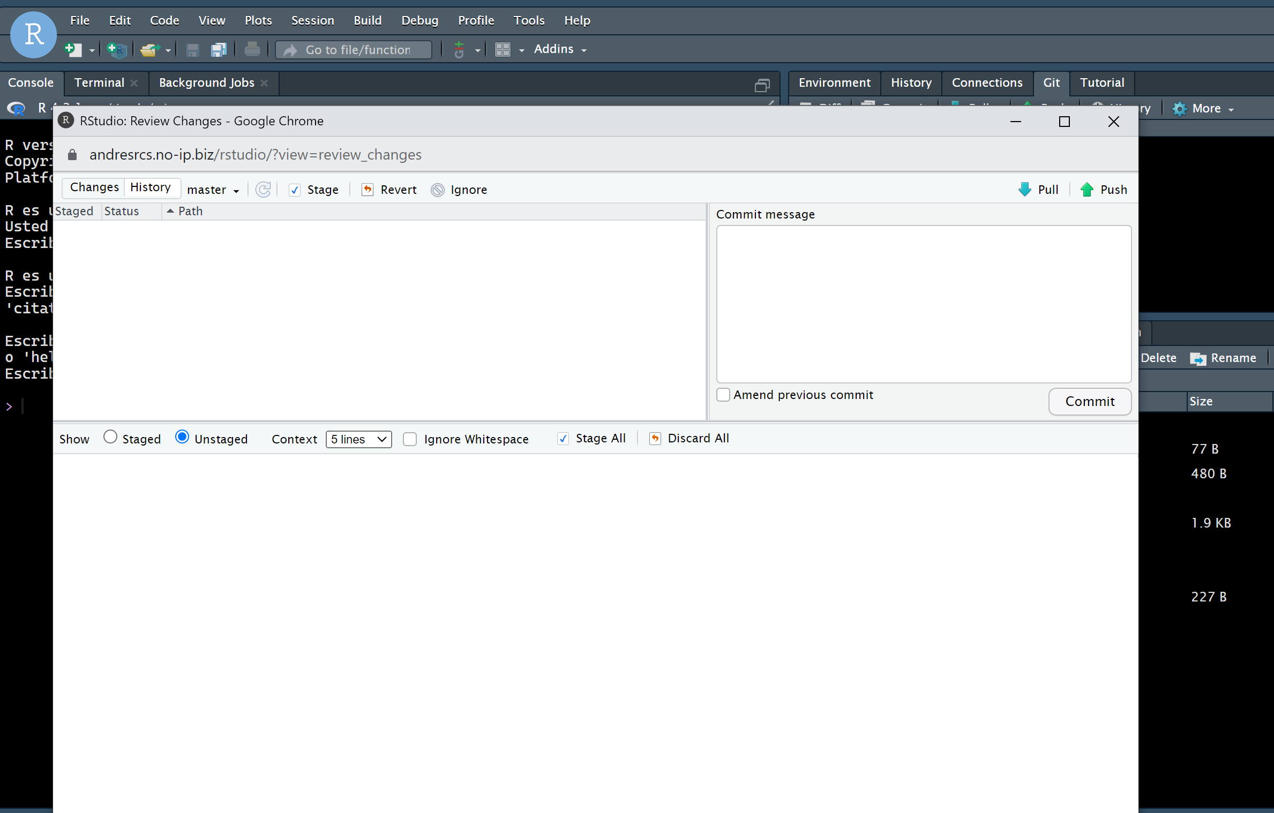Save all open documents
Viewport: 1274px width, 813px height.
[219, 49]
